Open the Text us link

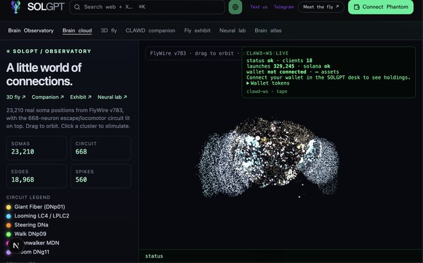[x=259, y=7]
